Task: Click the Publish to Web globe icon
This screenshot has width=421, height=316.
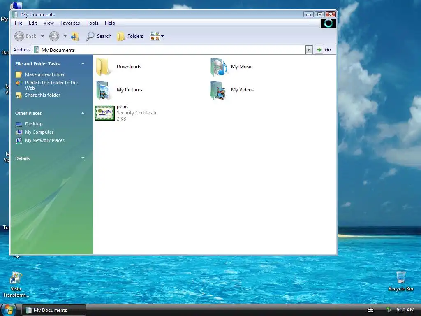Action: point(19,83)
